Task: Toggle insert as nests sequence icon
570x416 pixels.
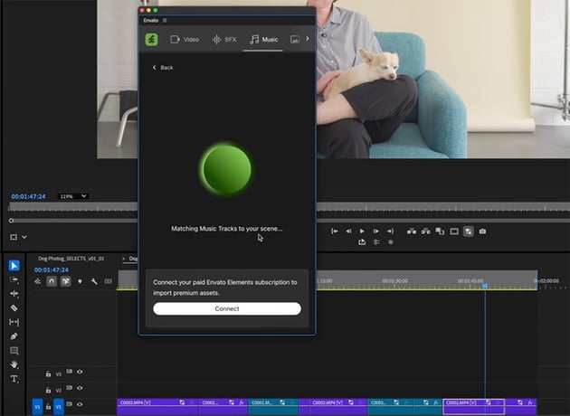Action: click(37, 281)
